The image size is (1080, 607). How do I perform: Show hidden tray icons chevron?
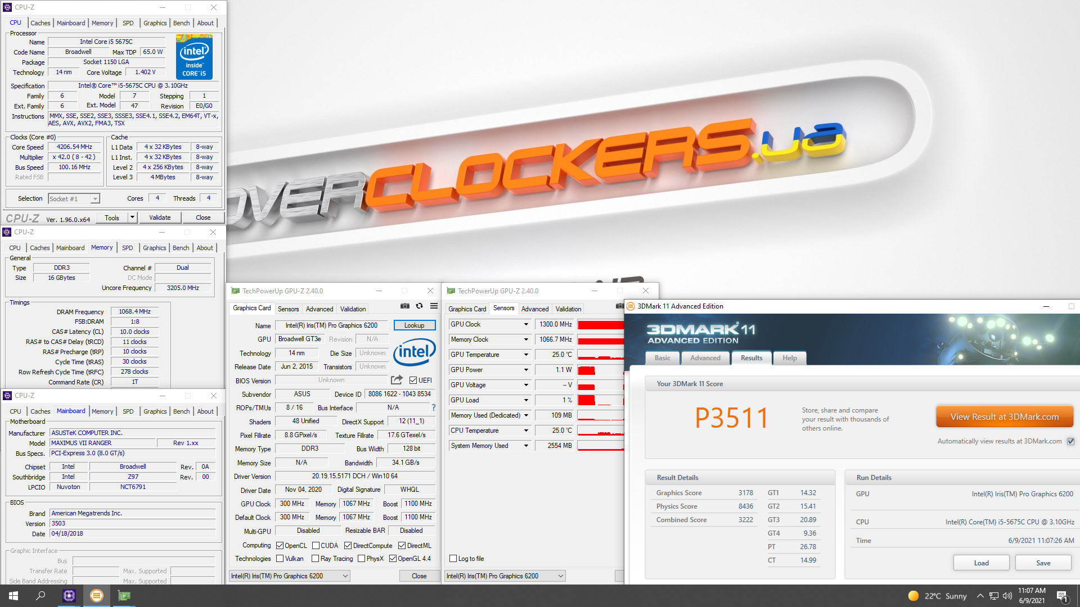[x=980, y=596]
